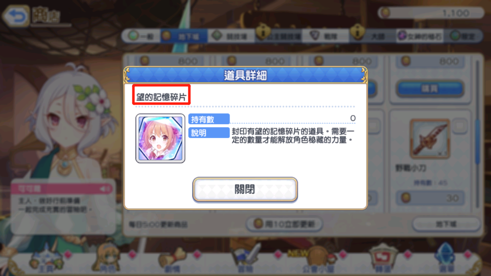Open the 女神的秘石 shop tab
The width and height of the screenshot is (491, 276).
(420, 36)
